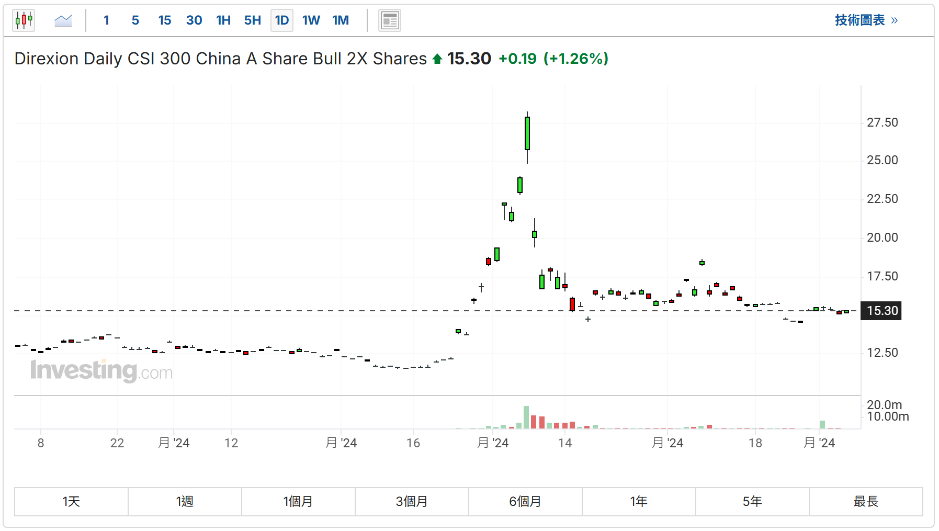This screenshot has height=531, width=939.
Task: Switch to the 1W weekly interval
Action: [311, 20]
